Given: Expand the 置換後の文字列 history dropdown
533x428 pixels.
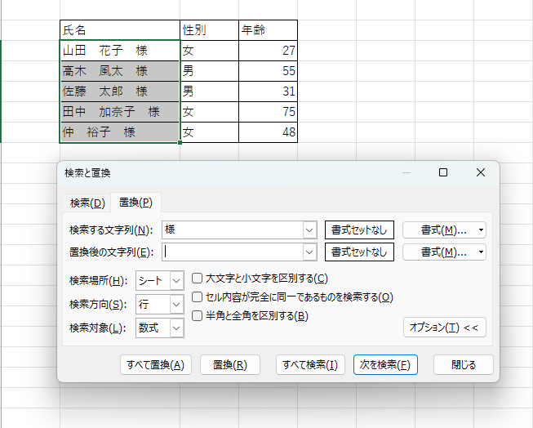Looking at the screenshot, I should pyautogui.click(x=309, y=252).
